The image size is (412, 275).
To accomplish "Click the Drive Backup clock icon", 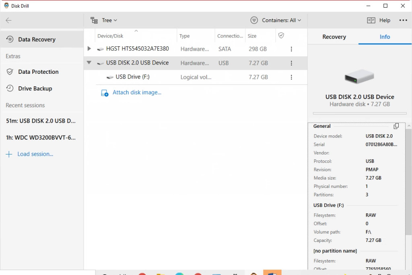I will point(10,88).
